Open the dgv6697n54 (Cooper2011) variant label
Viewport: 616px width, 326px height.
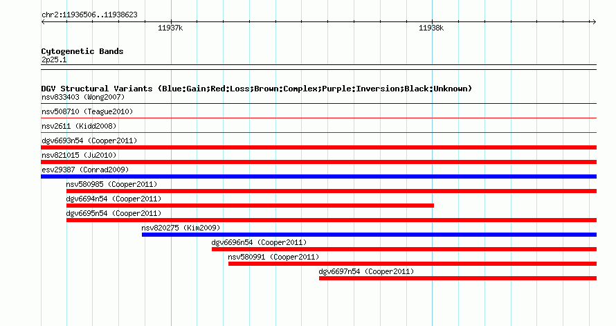tap(366, 271)
